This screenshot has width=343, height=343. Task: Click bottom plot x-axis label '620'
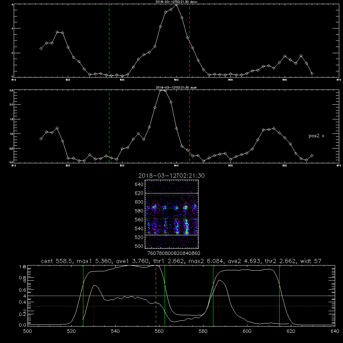[x=291, y=331]
